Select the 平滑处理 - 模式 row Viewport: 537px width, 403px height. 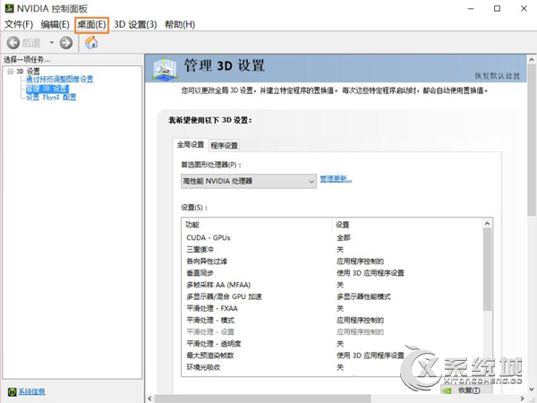(x=332, y=321)
